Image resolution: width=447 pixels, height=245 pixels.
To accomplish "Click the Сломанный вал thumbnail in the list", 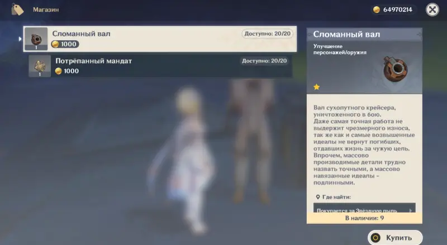I will coord(36,39).
